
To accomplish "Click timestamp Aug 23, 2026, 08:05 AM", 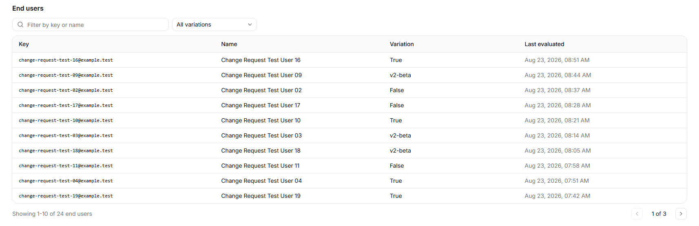I will click(x=558, y=151).
